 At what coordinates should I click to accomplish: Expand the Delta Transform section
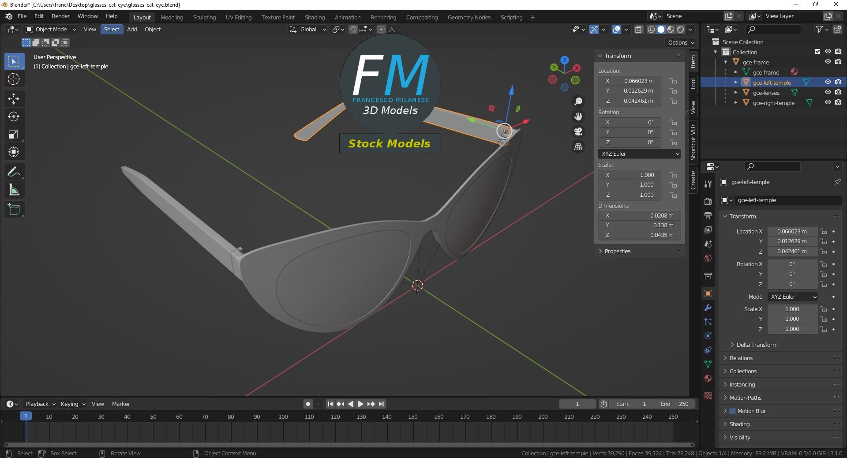[757, 345]
